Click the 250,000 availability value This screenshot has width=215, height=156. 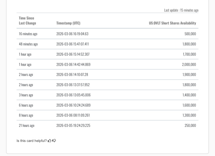[190, 125]
